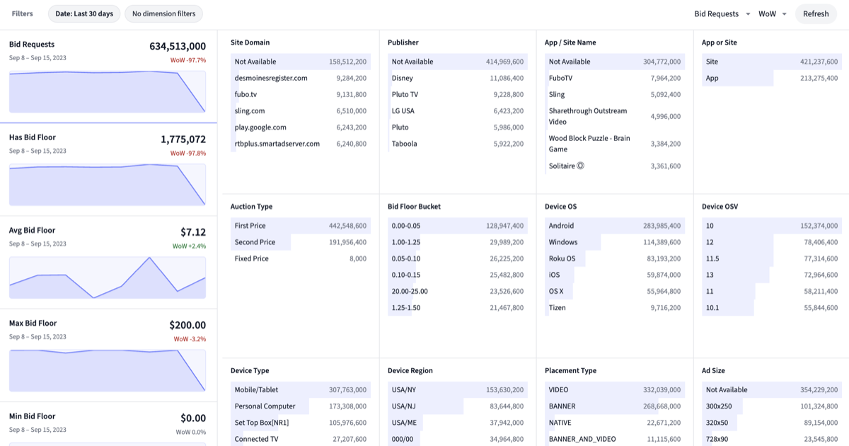
Task: Click the Filters label
Action: tap(22, 13)
